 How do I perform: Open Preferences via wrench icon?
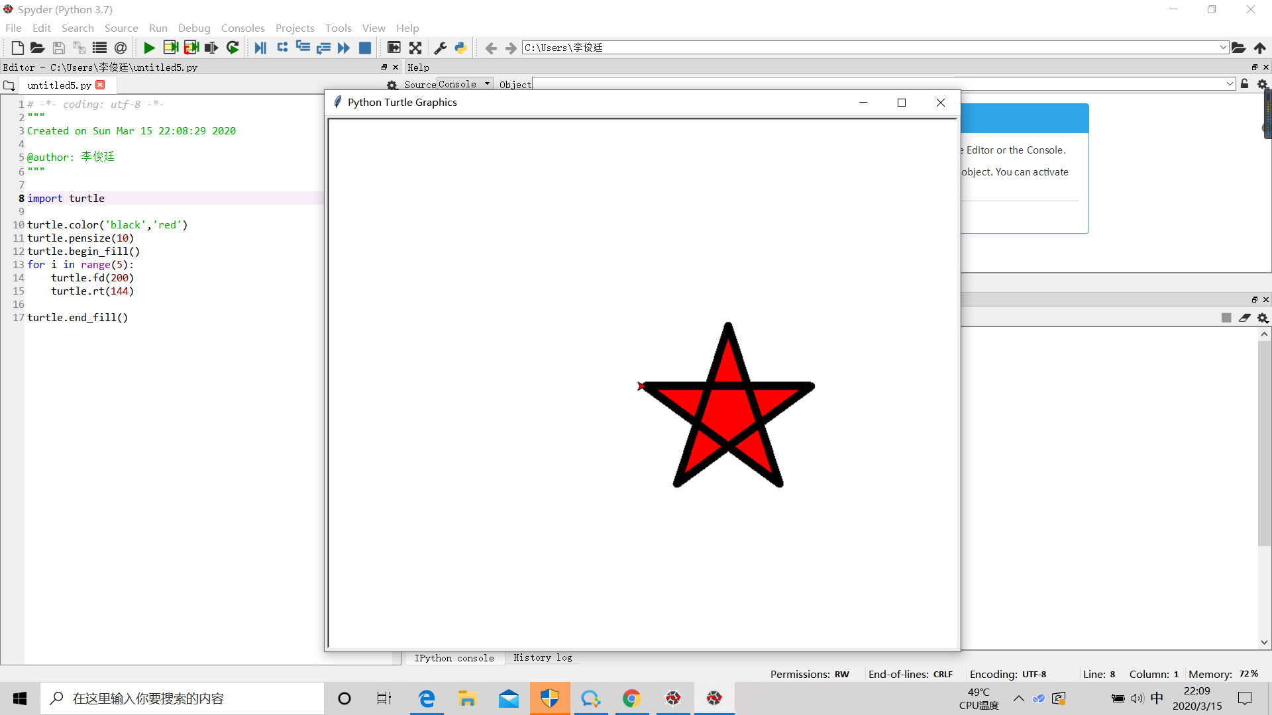[440, 48]
